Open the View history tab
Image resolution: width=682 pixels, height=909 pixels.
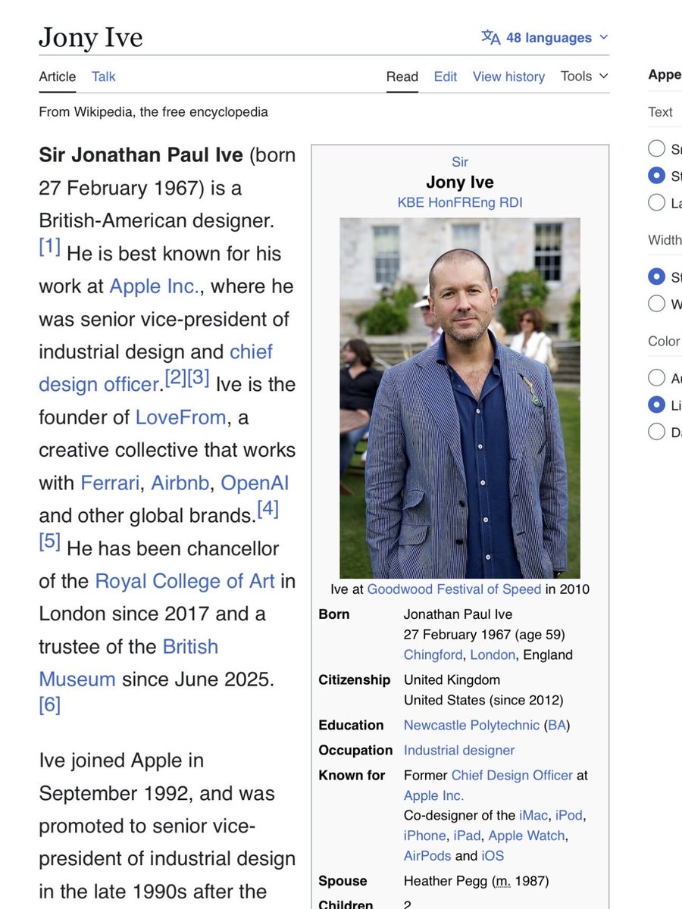pyautogui.click(x=508, y=77)
